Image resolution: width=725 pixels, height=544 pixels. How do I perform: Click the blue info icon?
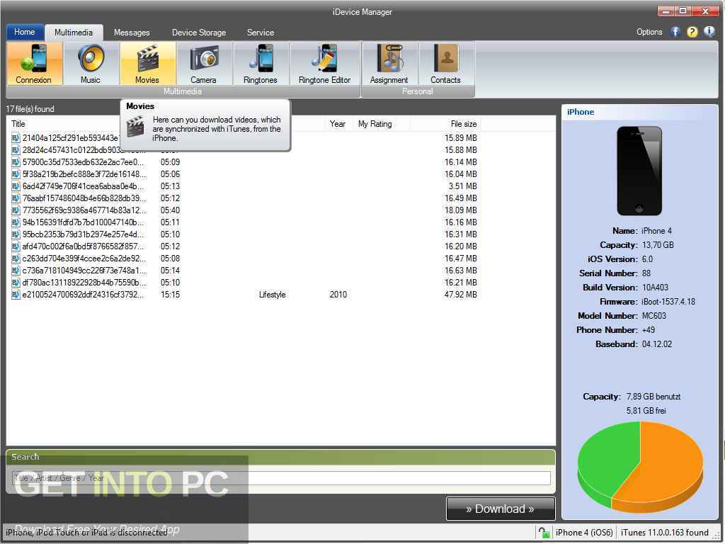point(709,31)
